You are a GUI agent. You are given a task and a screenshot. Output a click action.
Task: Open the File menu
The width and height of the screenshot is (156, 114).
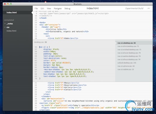[x=36, y=8]
